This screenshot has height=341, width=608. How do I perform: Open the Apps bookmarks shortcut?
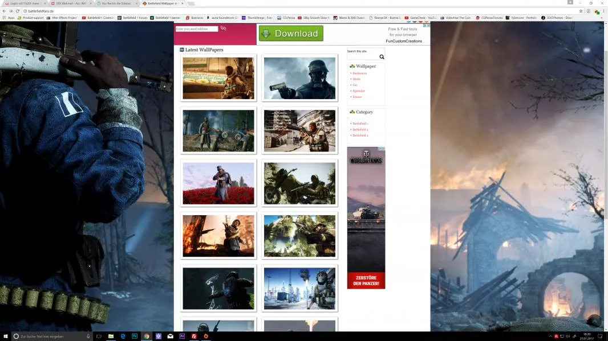click(9, 18)
